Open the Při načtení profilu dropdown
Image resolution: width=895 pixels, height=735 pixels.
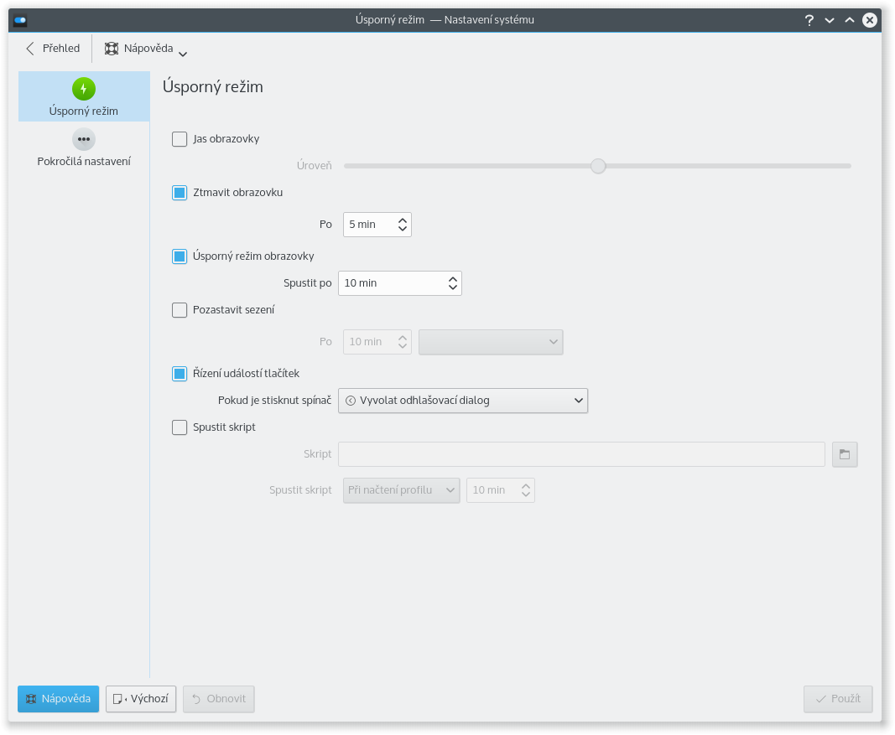pyautogui.click(x=401, y=490)
